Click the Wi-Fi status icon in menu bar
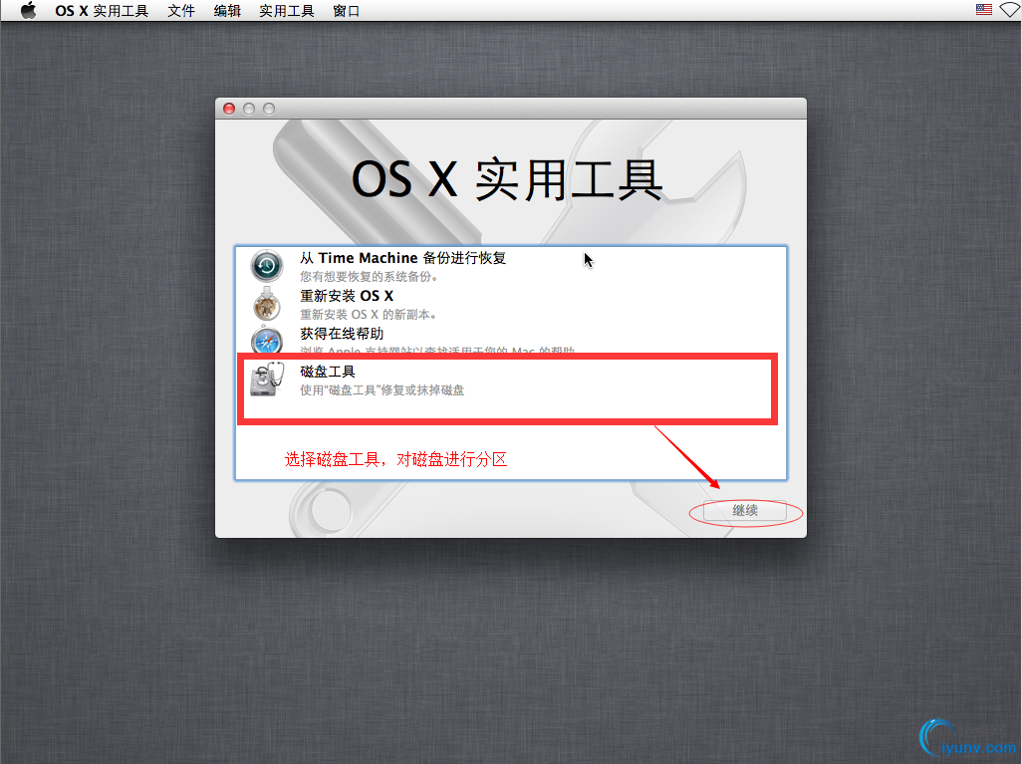This screenshot has height=764, width=1022. tap(1011, 10)
